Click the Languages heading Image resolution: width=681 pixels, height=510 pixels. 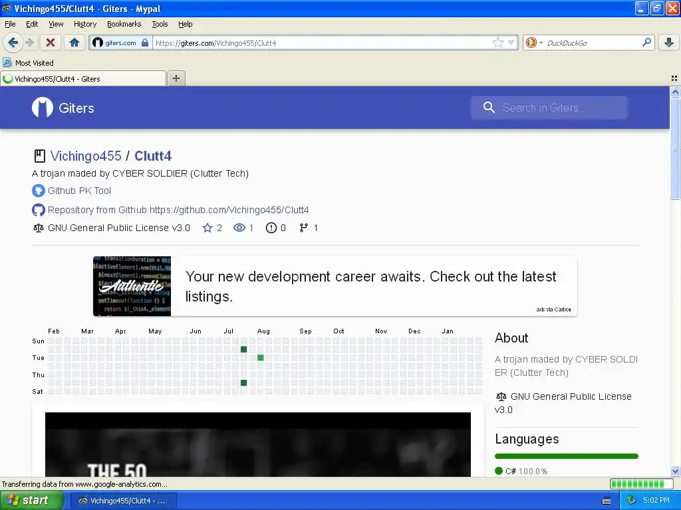pyautogui.click(x=527, y=439)
